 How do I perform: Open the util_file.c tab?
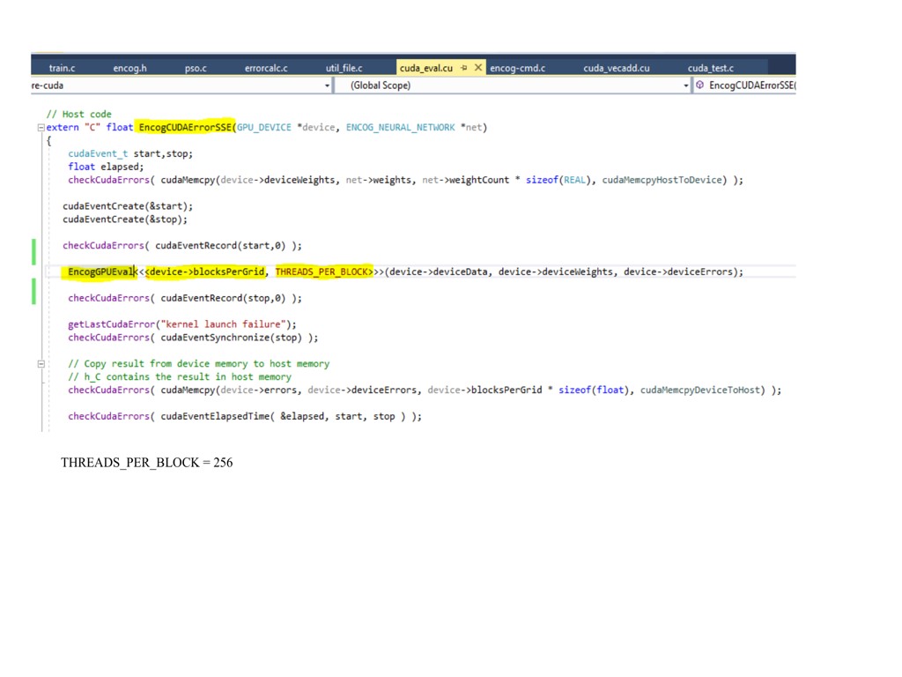[x=344, y=68]
